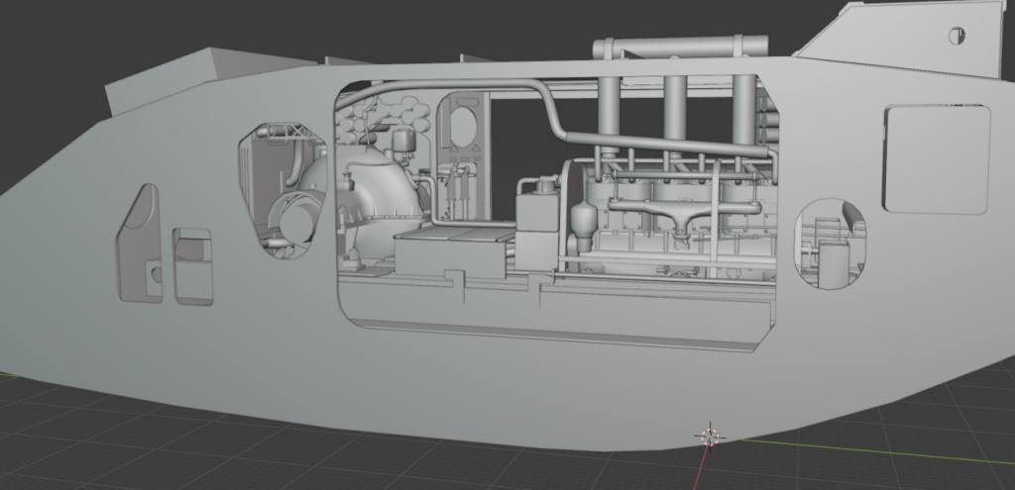Image resolution: width=1015 pixels, height=490 pixels.
Task: Click the stacked honeycomb tubes above the dome
Action: click(x=378, y=121)
